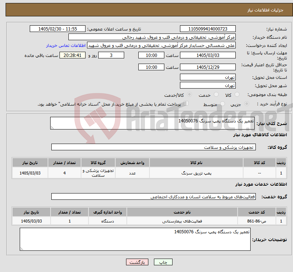Screen dimensions: 293x272
Task: Click the عدد unit cell
Action: (x=132, y=173)
